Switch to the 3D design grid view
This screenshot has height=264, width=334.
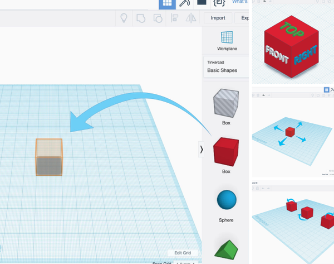(x=167, y=4)
